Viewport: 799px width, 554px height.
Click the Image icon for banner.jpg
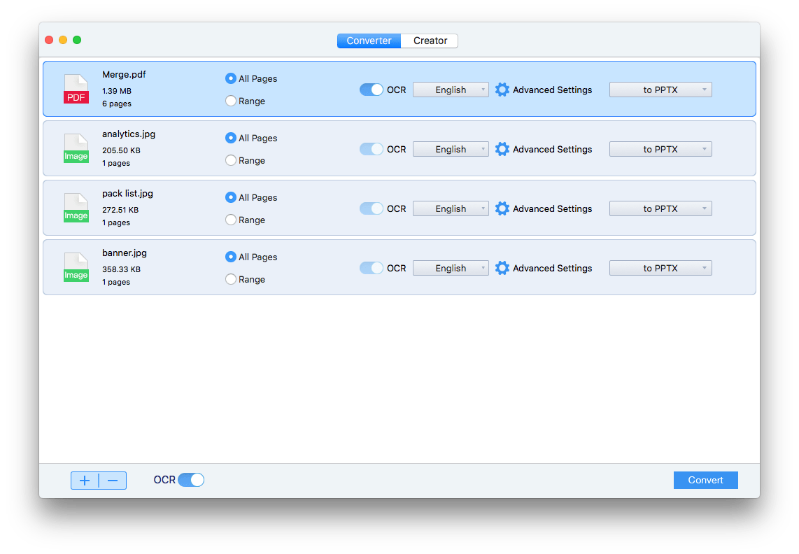tap(76, 268)
